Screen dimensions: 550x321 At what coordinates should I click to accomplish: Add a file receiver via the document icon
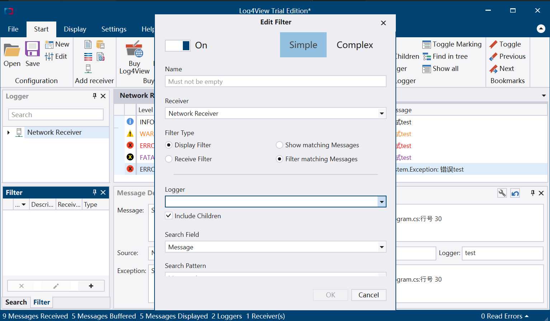coord(88,44)
